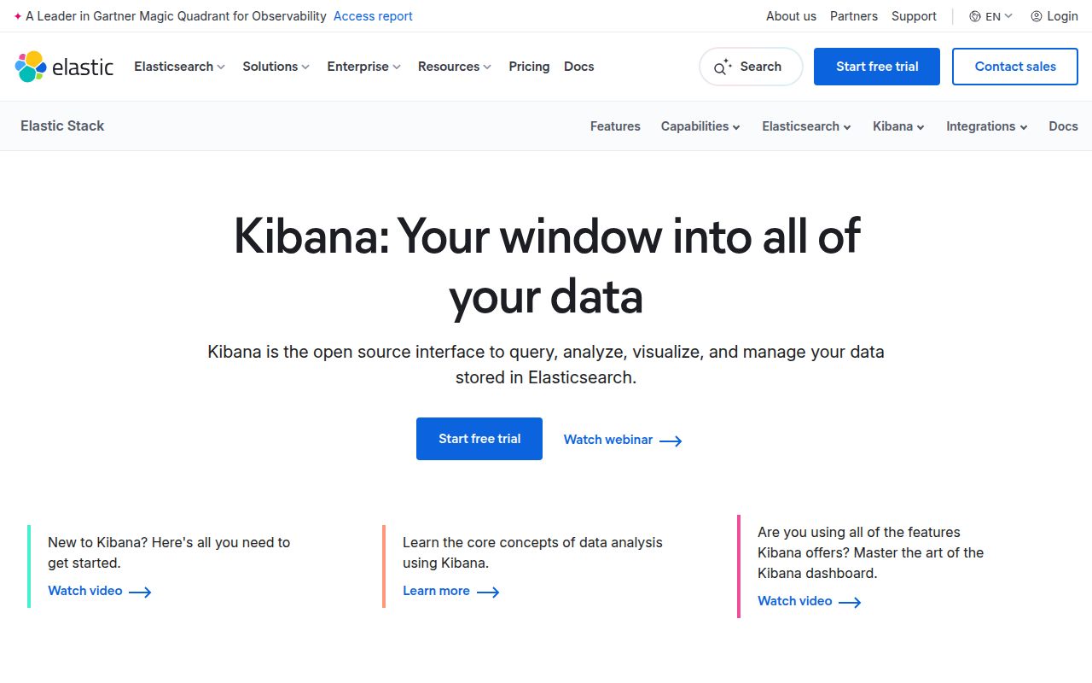The height and width of the screenshot is (683, 1092).
Task: Click Start free trial below the headline
Action: (x=479, y=439)
